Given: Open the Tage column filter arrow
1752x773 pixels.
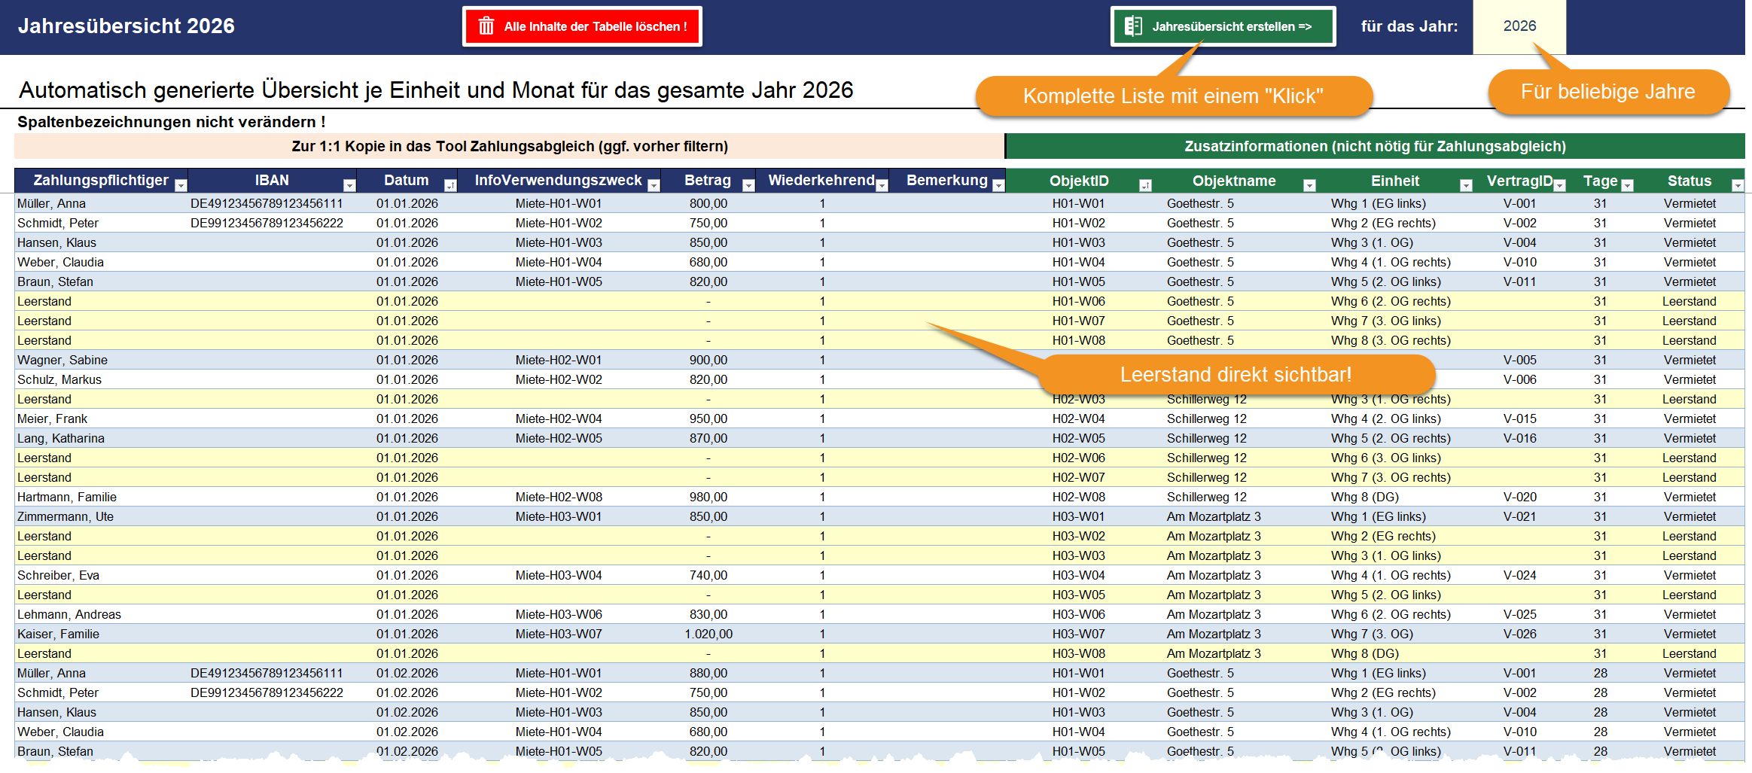Looking at the screenshot, I should tap(1627, 185).
